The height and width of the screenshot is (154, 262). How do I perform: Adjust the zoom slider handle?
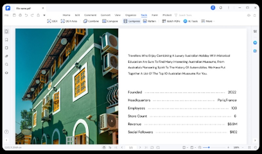(209, 147)
